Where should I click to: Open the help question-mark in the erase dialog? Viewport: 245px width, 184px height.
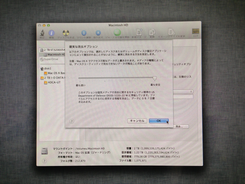[72, 121]
